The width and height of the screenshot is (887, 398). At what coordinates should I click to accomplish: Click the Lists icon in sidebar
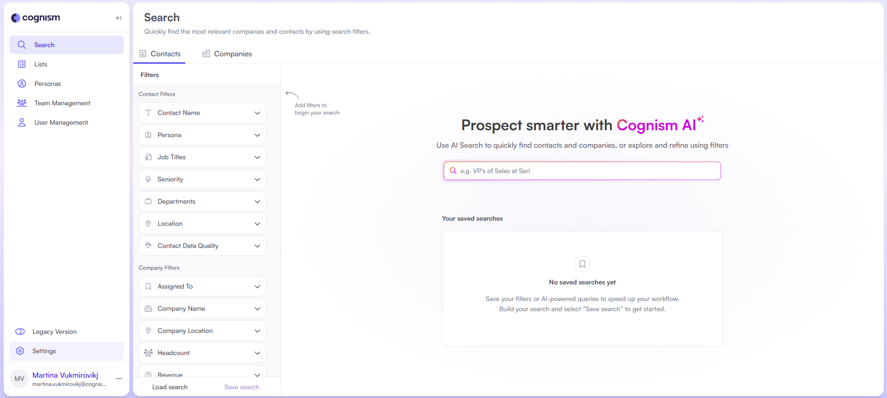(22, 64)
